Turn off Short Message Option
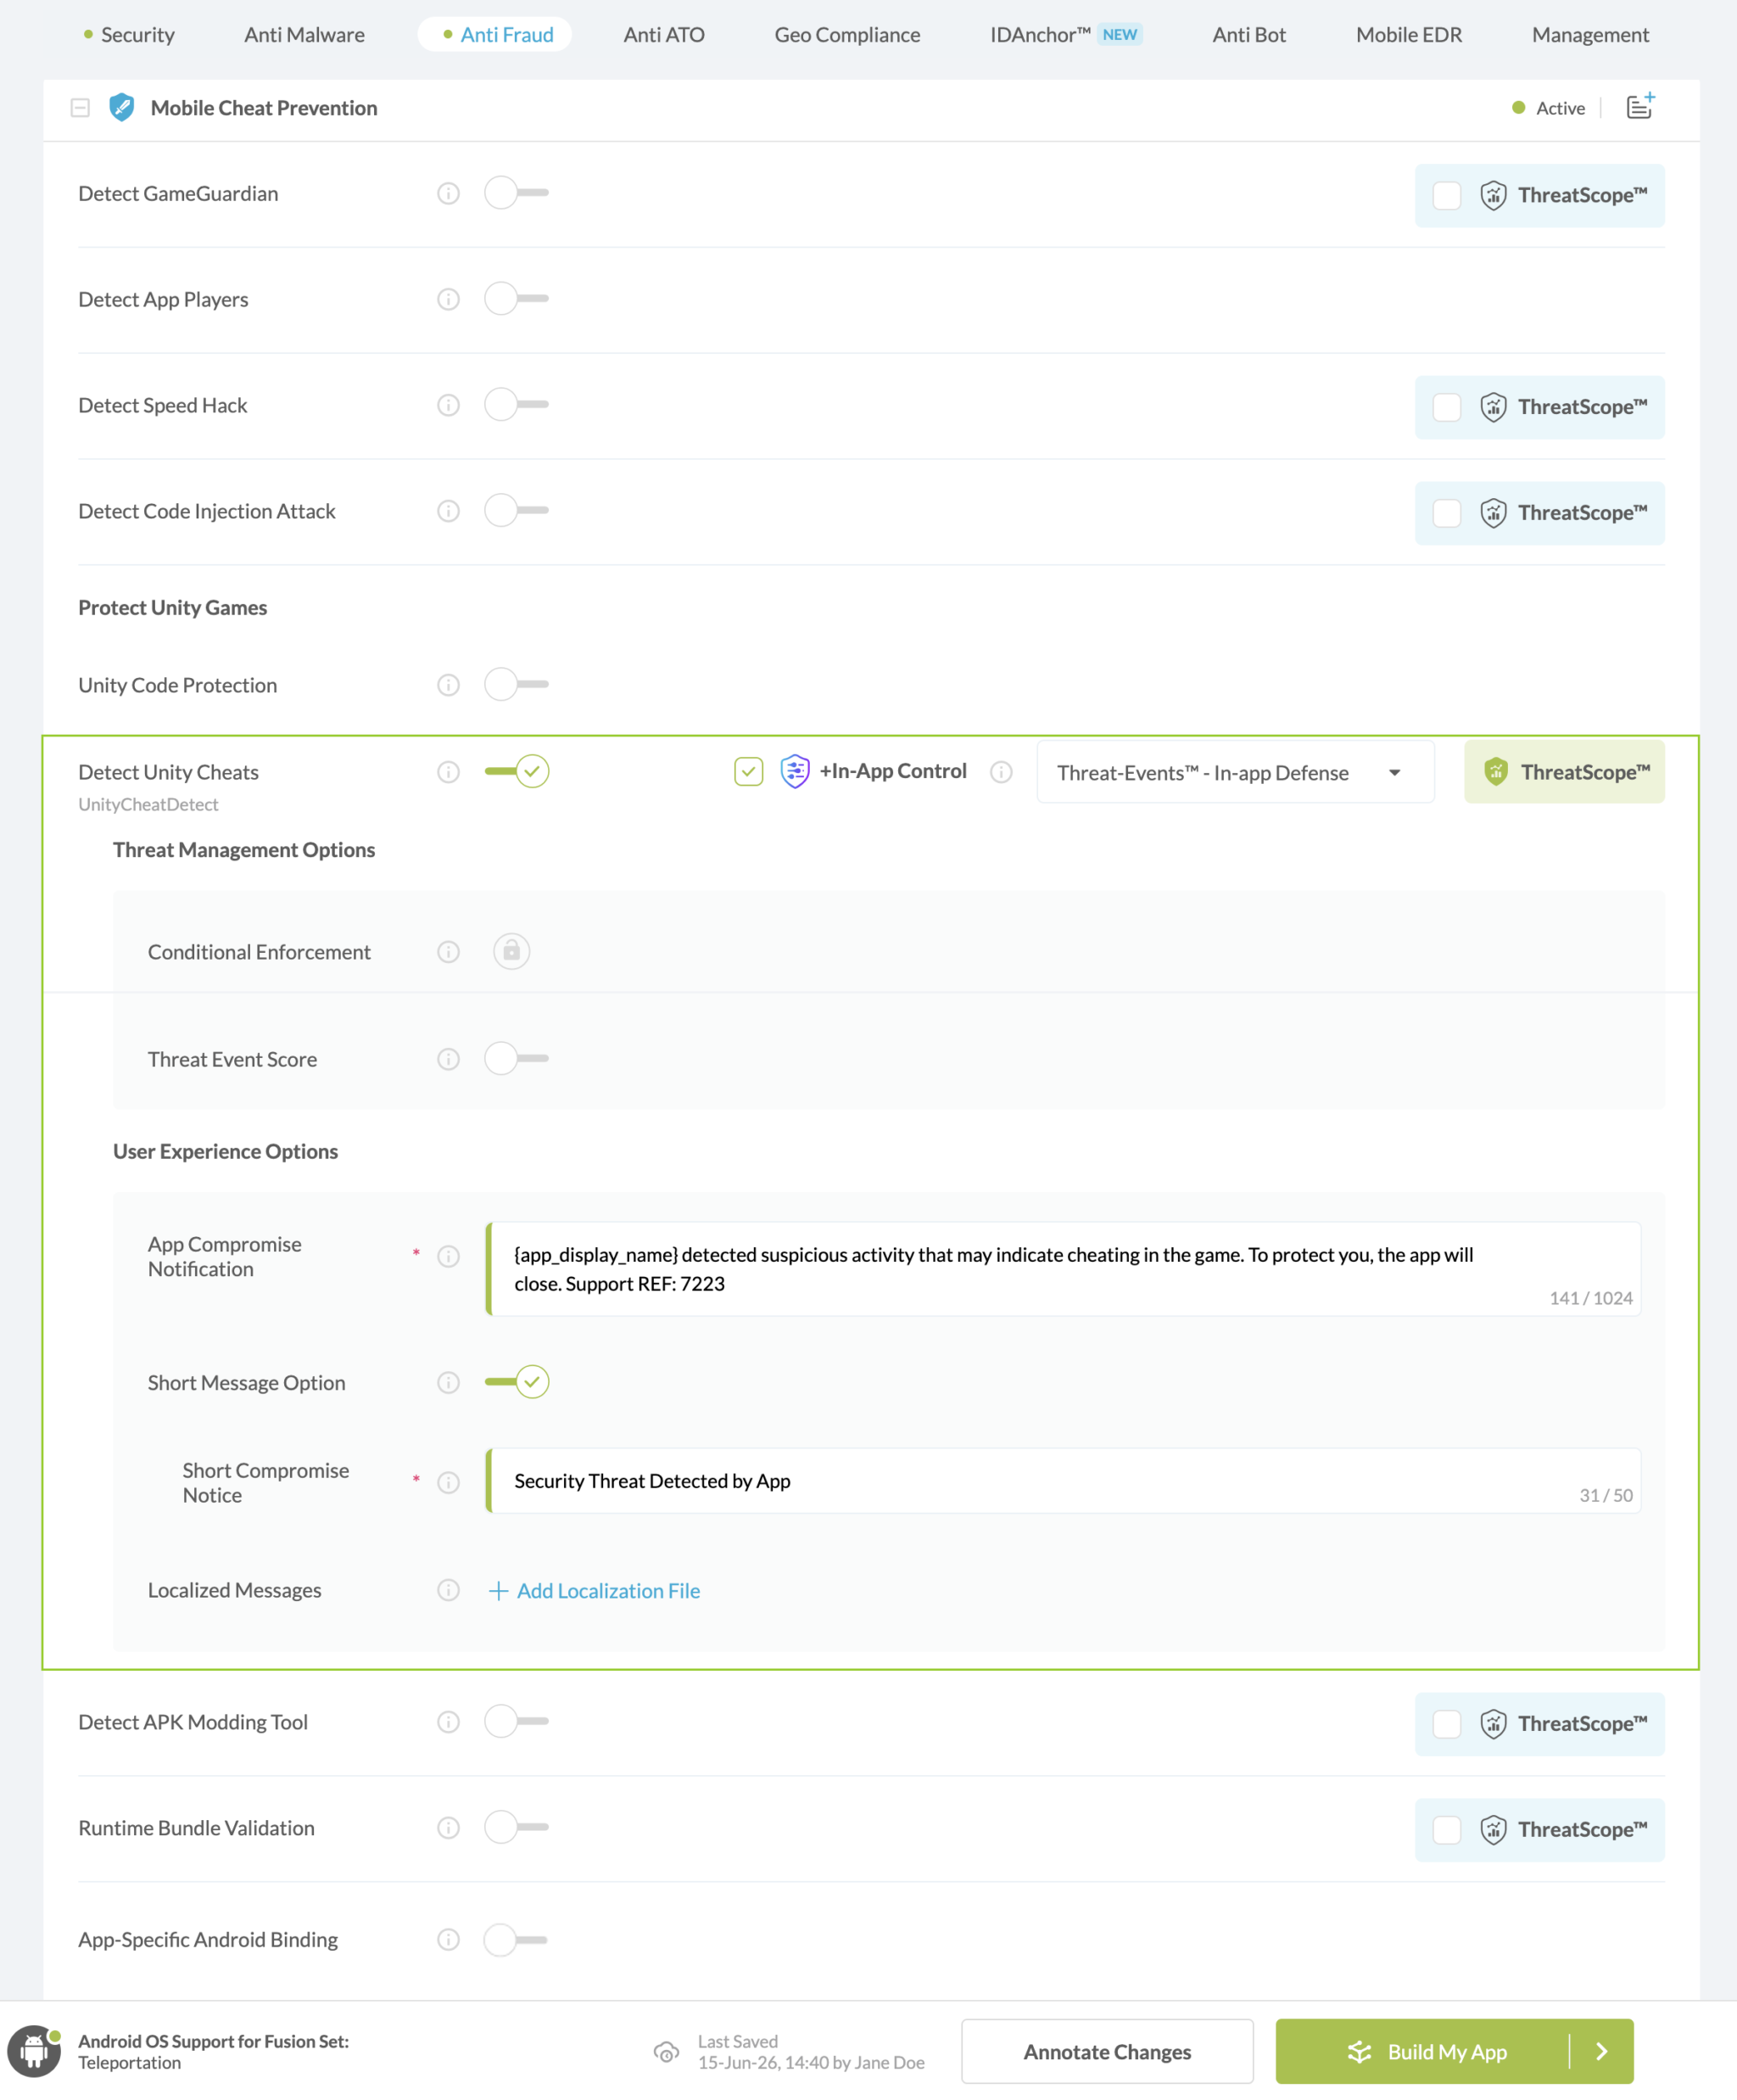The width and height of the screenshot is (1737, 2100). 517,1382
